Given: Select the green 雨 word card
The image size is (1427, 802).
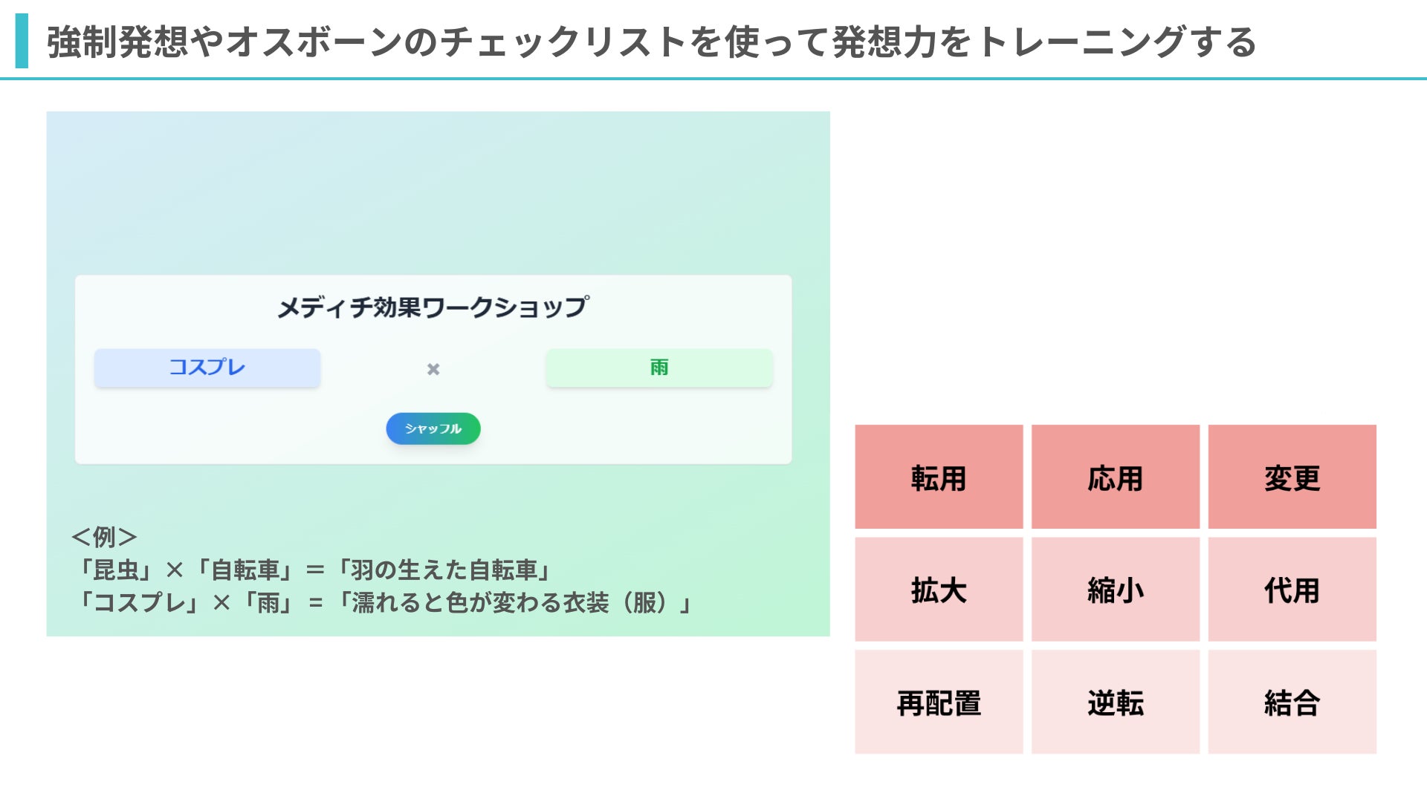Looking at the screenshot, I should 659,368.
